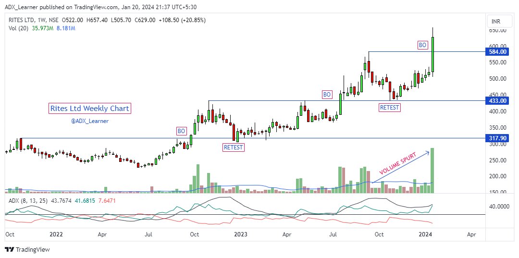
Task: Click the +108.50 (+20.85%) change value
Action: pos(183,20)
